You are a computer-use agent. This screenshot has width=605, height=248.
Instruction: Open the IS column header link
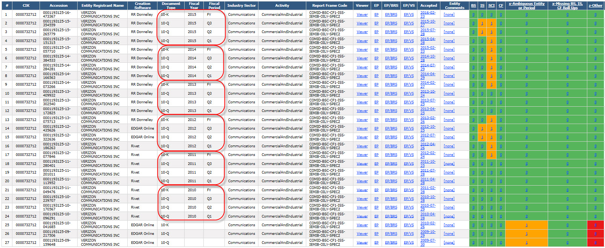pos(482,6)
